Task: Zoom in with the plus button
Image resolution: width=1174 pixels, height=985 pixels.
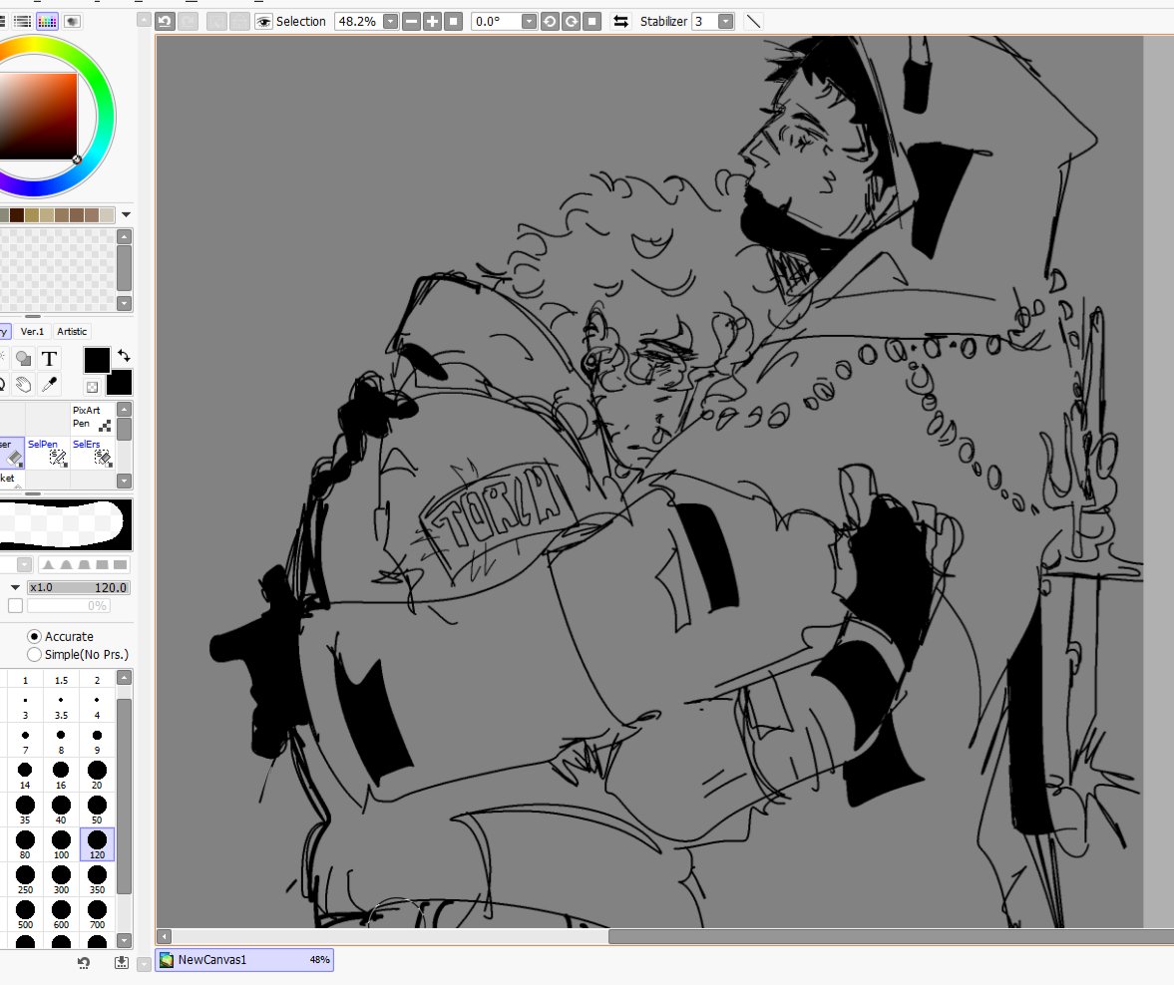Action: coord(432,21)
